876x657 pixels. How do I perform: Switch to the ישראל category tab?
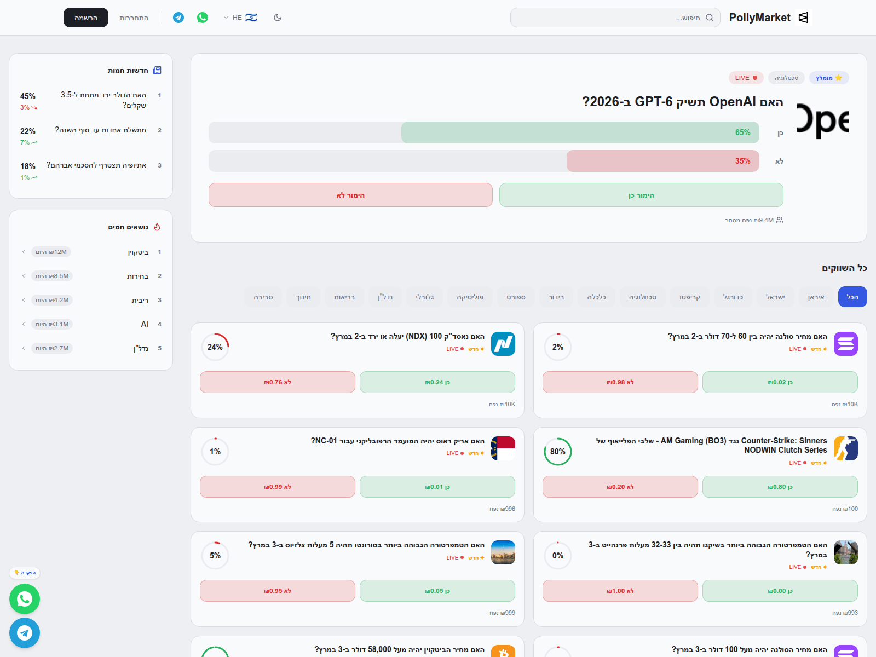pyautogui.click(x=775, y=297)
